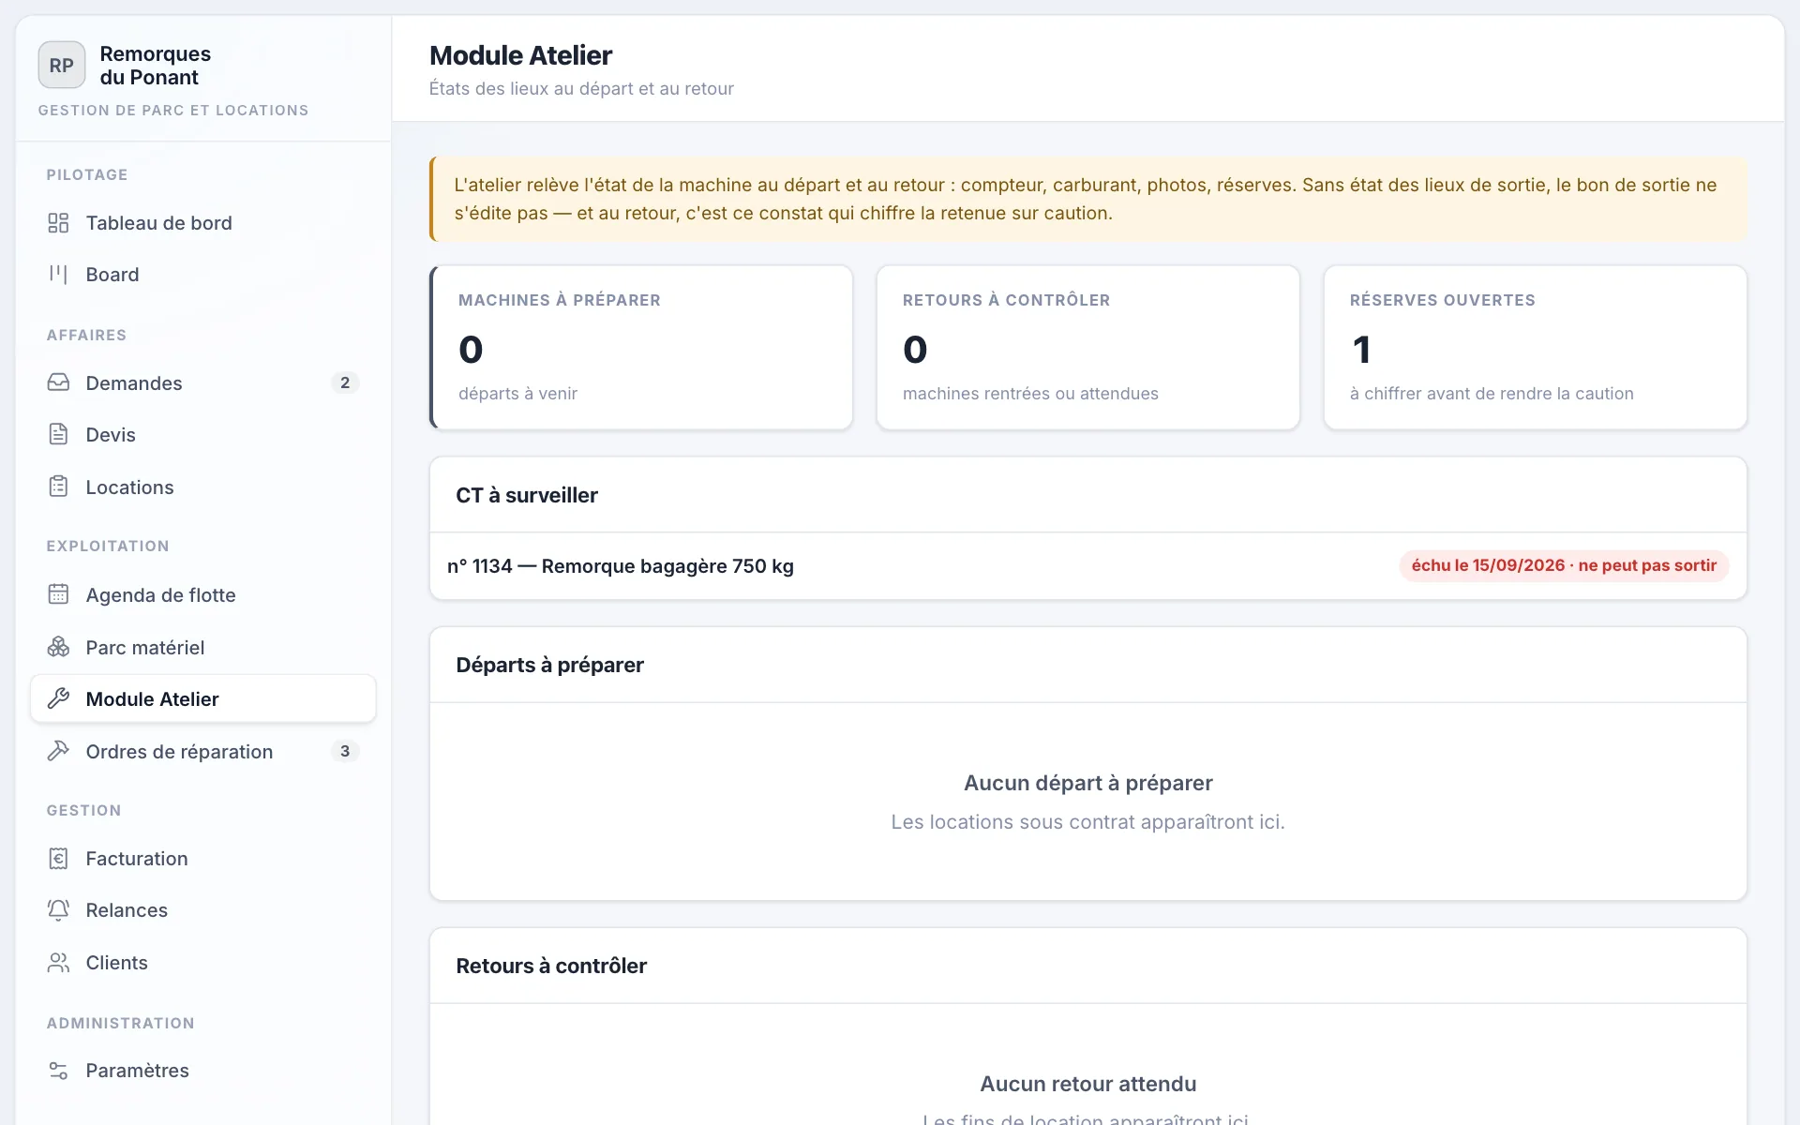
Task: Click the Module Atelier wrench icon
Action: click(58, 698)
